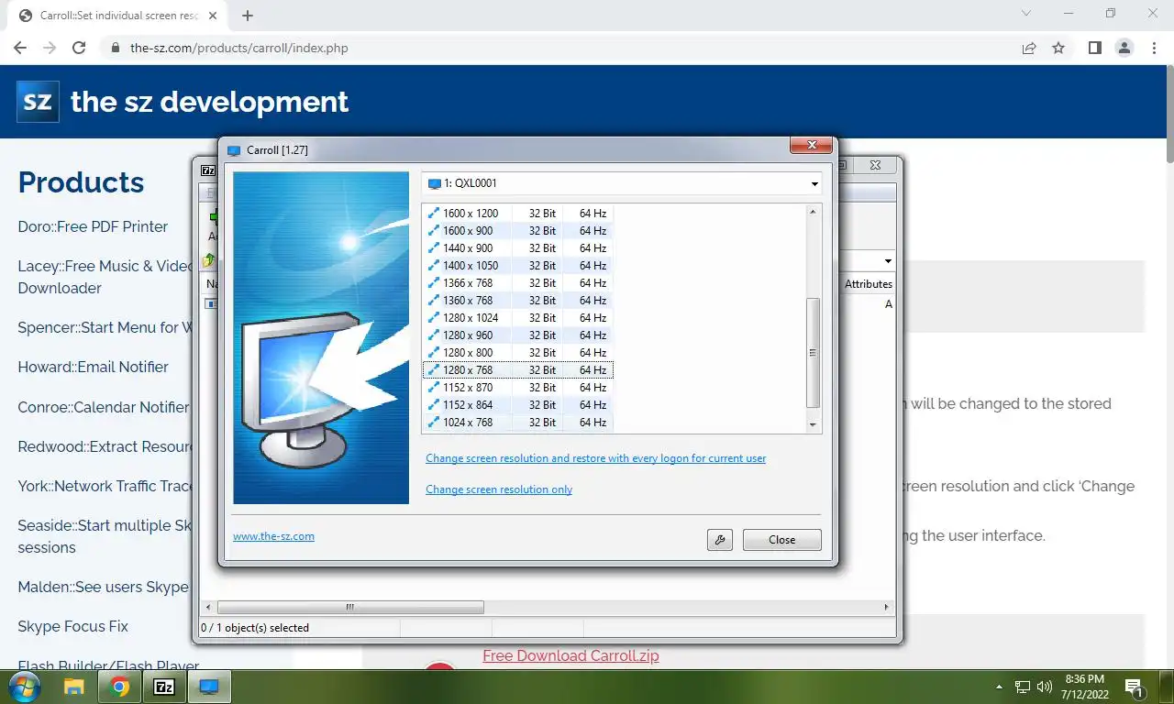Click the browser back arrow
1174x704 pixels.
(x=20, y=48)
